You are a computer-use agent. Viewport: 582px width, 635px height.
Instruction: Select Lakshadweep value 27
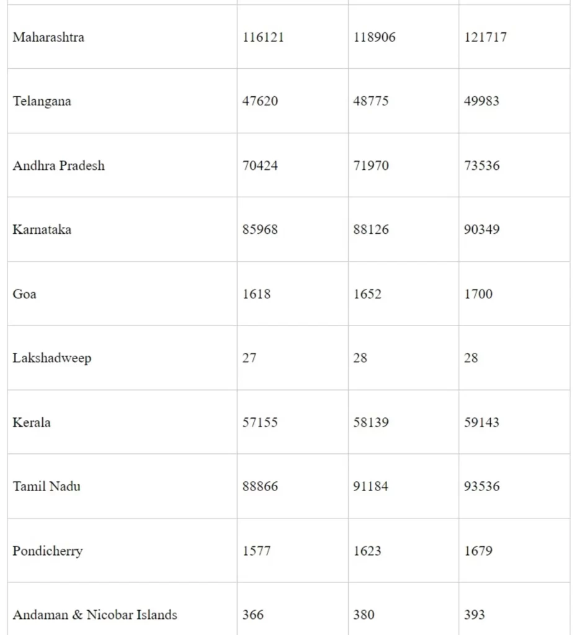click(249, 358)
